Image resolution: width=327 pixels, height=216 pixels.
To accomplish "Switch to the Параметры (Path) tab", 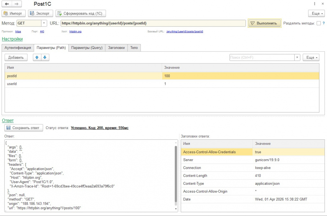I will click(x=51, y=48).
